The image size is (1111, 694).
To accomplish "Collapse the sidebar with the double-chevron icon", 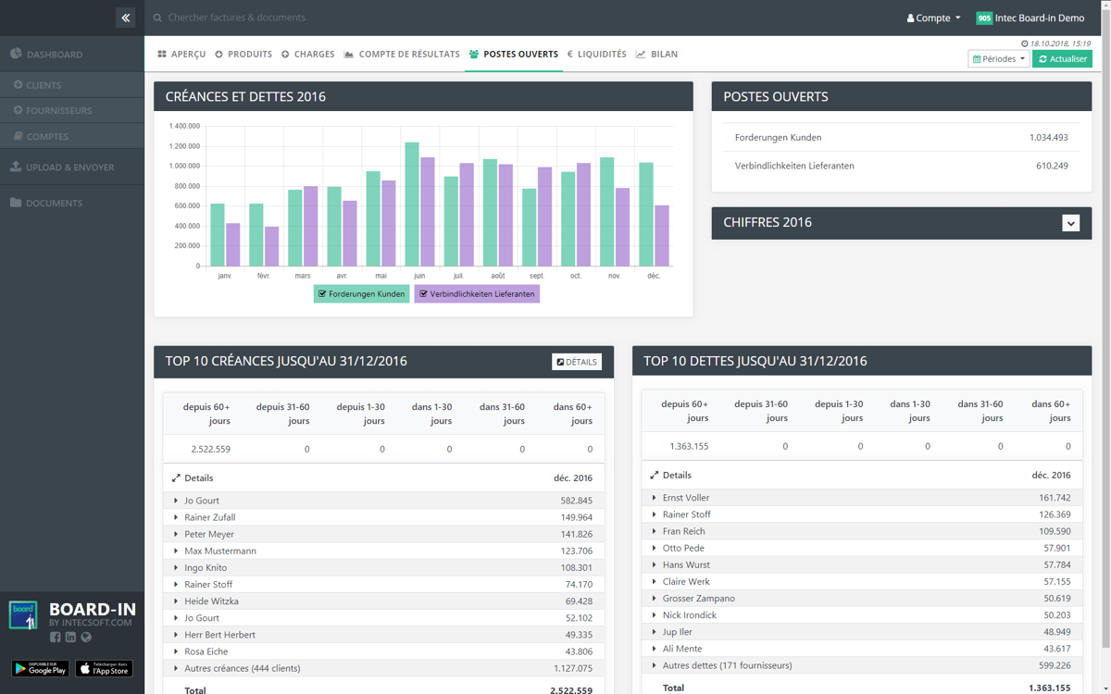I will (x=126, y=18).
